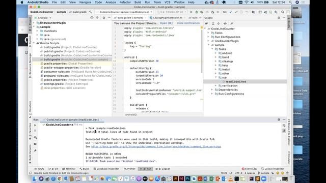Click the Git update project checkmark icon
Viewport: 326px width, 183px height.
pos(231,12)
